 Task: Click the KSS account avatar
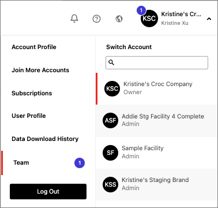(110, 184)
